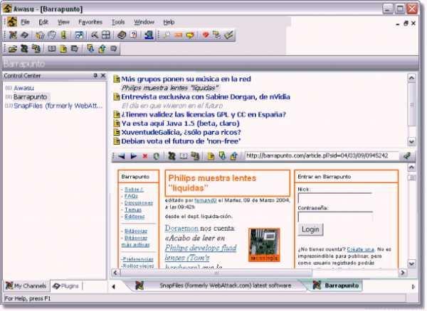This screenshot has width=427, height=311.
Task: Pin the Control Center panel
Action: tap(95, 75)
